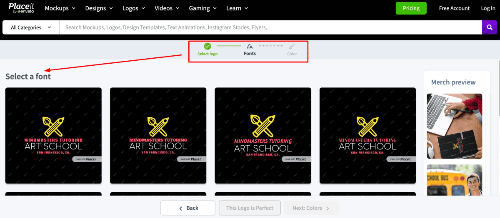Viewport: 500px width, 218px height.
Task: Open the Logos menu
Action: 133,8
